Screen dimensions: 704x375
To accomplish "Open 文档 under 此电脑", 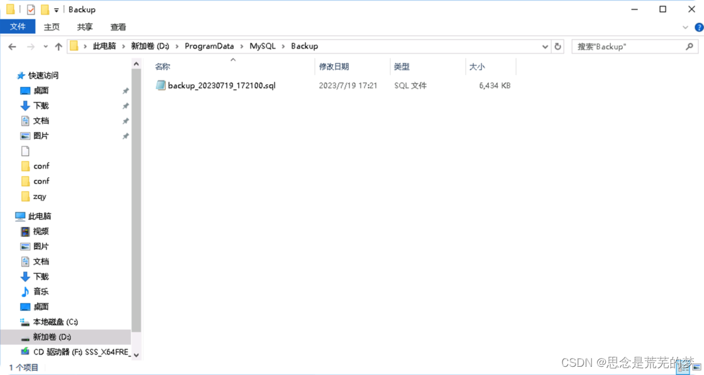I will (x=41, y=261).
